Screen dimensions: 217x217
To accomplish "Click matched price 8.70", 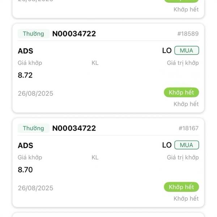I will (x=25, y=170).
